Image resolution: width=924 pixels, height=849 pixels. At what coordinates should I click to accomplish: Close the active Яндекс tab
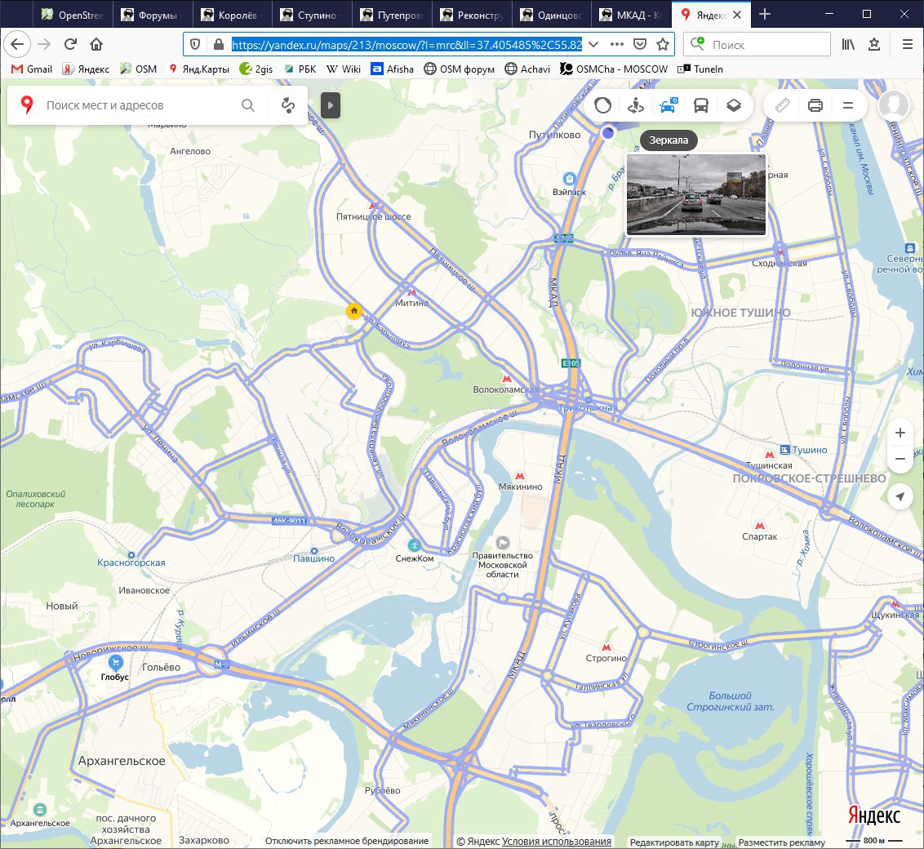[737, 15]
